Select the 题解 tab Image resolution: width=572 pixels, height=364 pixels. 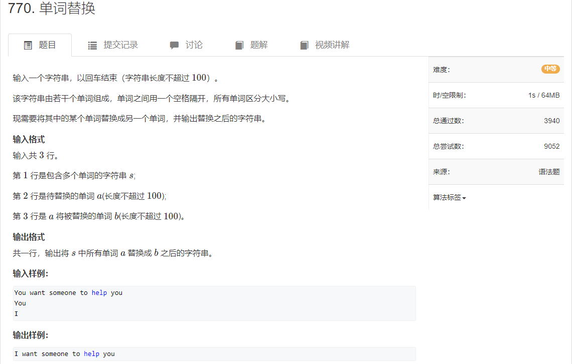[x=259, y=45]
